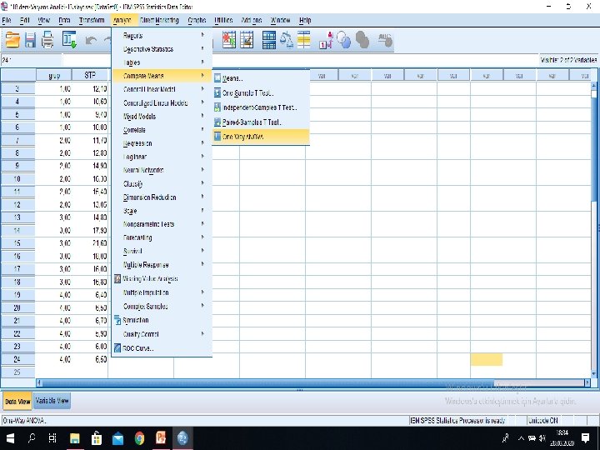Click the Means submenu item icon
Screen dimensions: 600x450
[217, 78]
